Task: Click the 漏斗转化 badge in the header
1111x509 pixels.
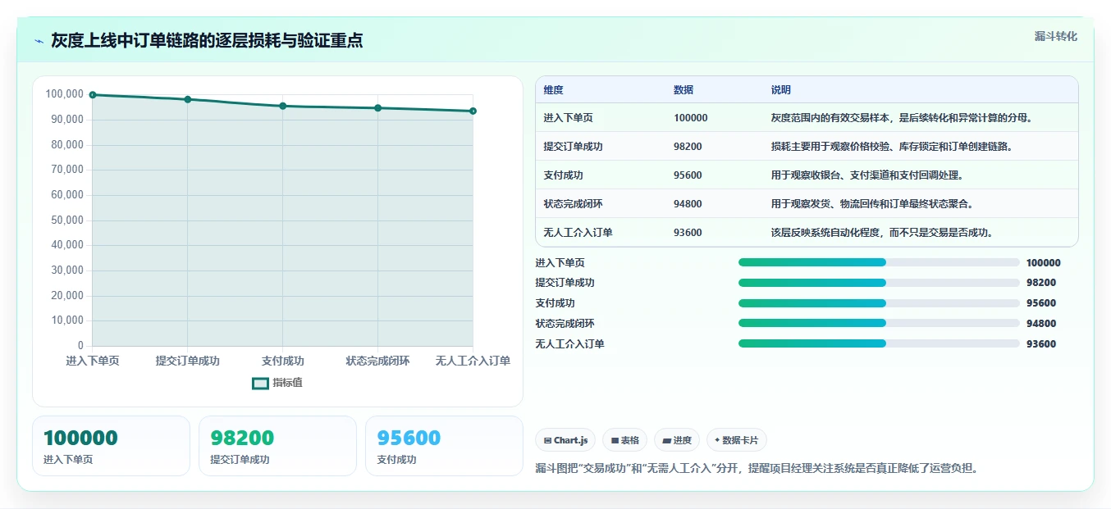Action: (1055, 36)
